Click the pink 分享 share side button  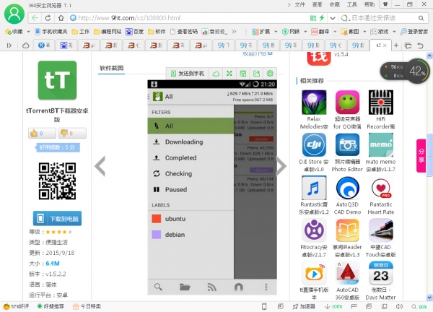421,156
